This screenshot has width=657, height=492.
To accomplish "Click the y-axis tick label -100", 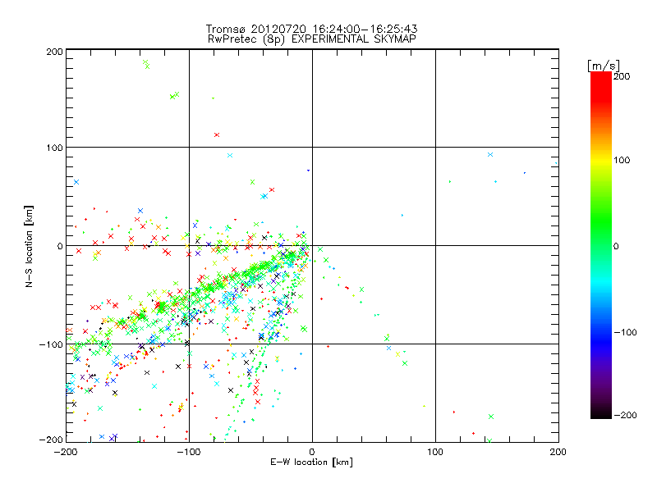I will click(x=51, y=344).
